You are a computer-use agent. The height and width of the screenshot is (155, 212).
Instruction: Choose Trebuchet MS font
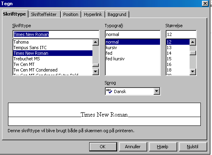(x=53, y=59)
